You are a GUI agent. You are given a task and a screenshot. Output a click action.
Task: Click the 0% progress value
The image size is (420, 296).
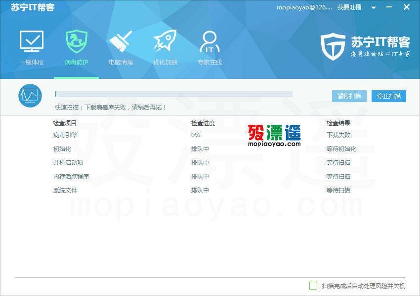click(x=196, y=135)
